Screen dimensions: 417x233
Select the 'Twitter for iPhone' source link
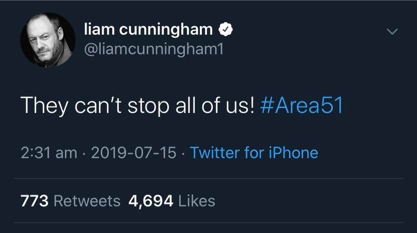[254, 153]
